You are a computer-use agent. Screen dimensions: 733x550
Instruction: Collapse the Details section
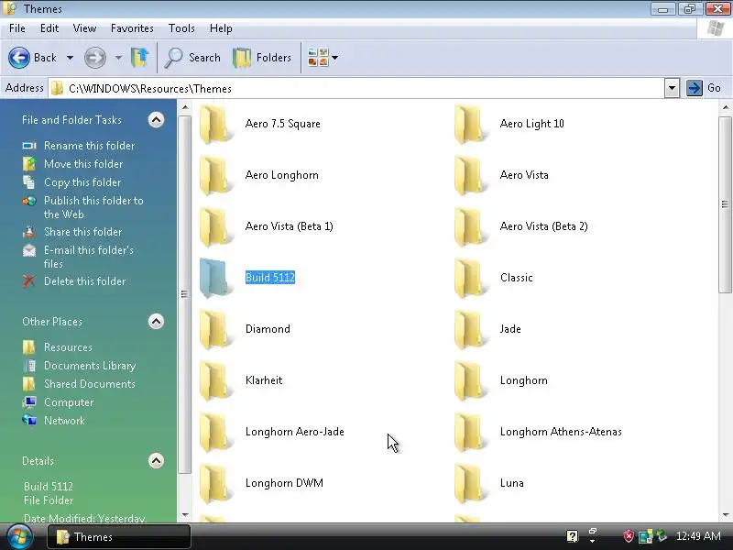click(156, 461)
